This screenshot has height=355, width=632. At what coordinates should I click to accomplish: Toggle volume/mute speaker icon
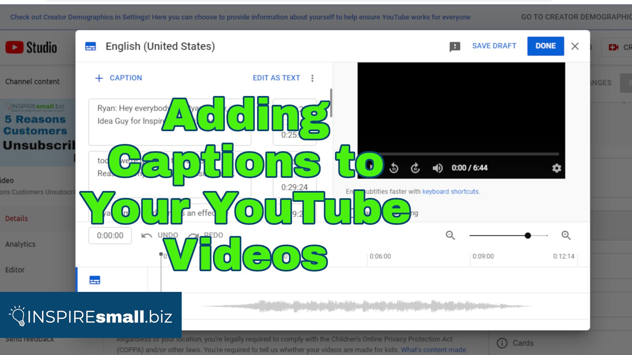pyautogui.click(x=437, y=168)
